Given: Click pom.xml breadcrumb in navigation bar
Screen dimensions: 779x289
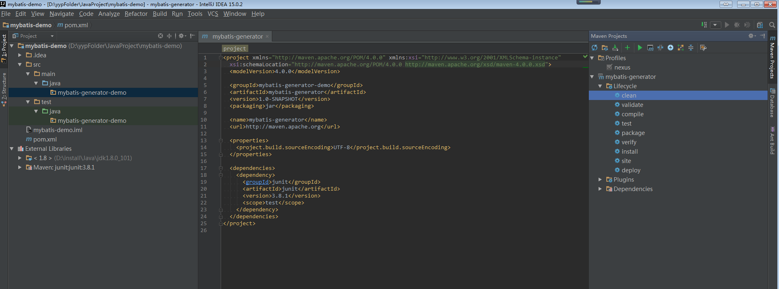Looking at the screenshot, I should pos(73,25).
